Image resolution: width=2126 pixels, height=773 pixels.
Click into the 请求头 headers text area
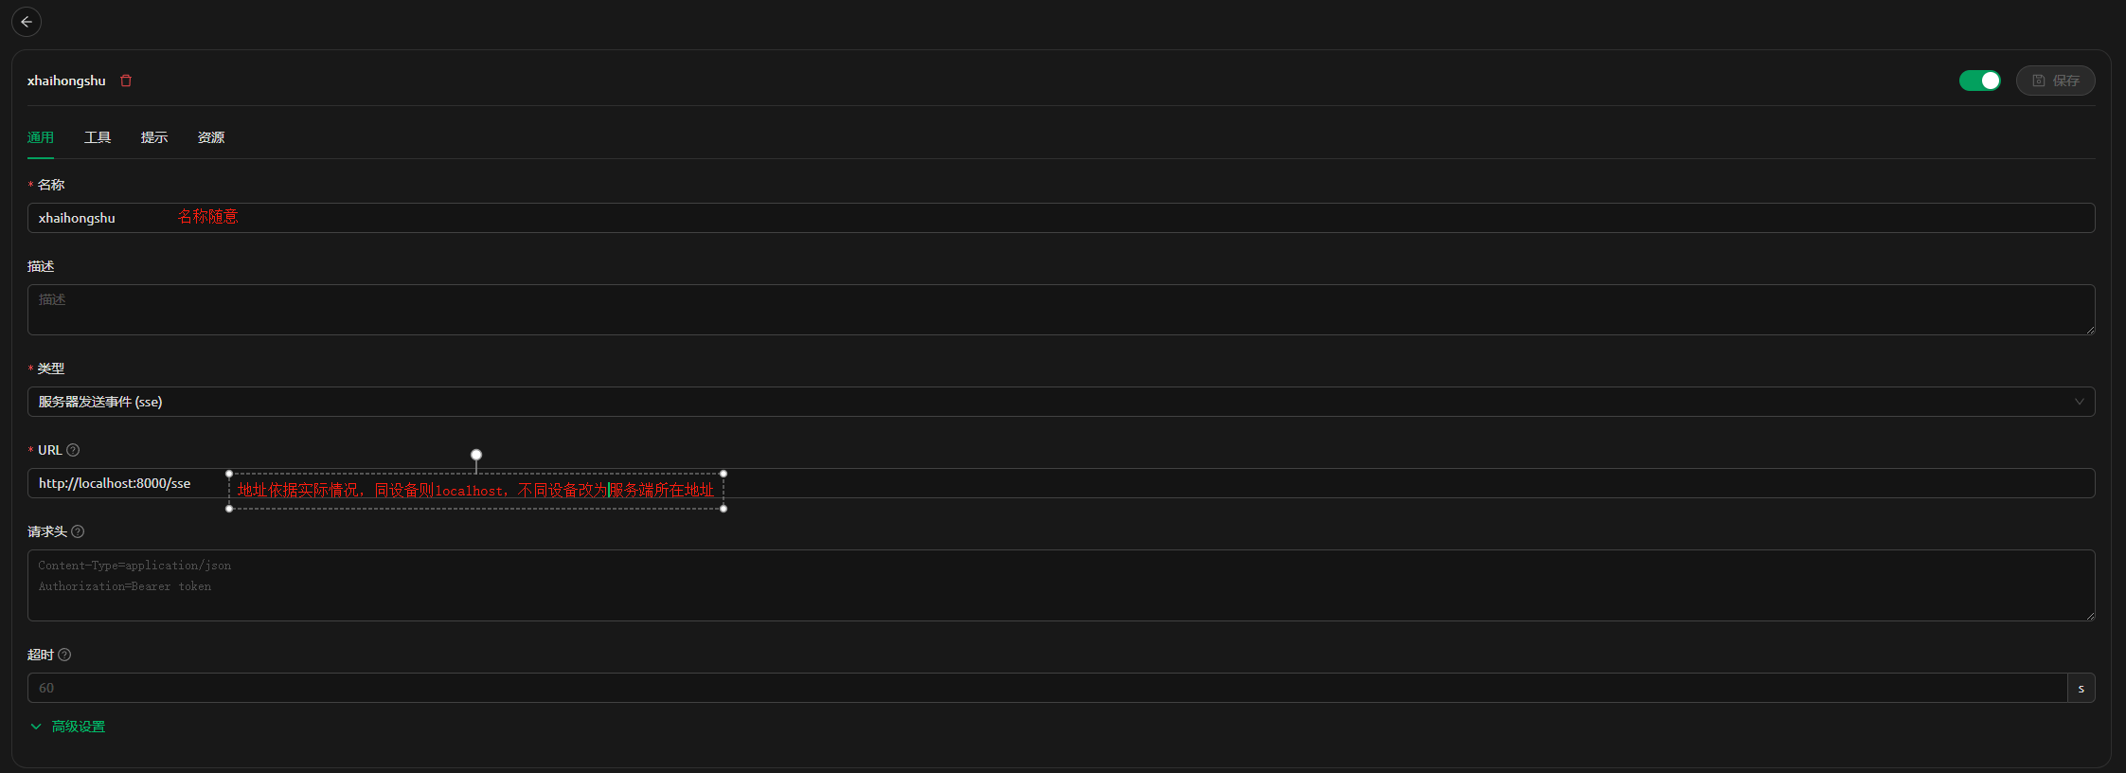click(1042, 585)
